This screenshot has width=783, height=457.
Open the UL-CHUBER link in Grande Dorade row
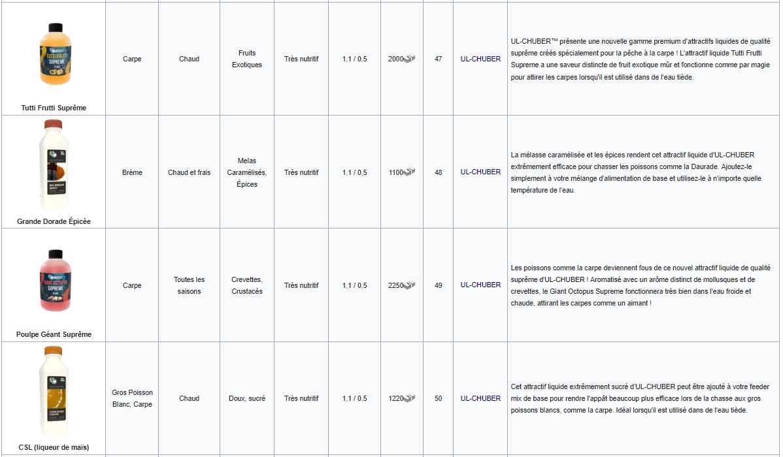tap(480, 172)
